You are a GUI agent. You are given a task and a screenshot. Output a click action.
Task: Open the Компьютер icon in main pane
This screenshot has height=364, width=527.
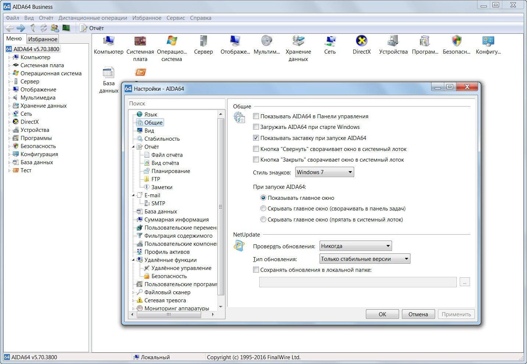pos(108,41)
